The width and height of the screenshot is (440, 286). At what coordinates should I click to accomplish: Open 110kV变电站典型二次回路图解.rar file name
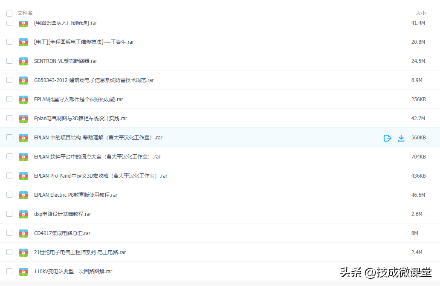73,272
